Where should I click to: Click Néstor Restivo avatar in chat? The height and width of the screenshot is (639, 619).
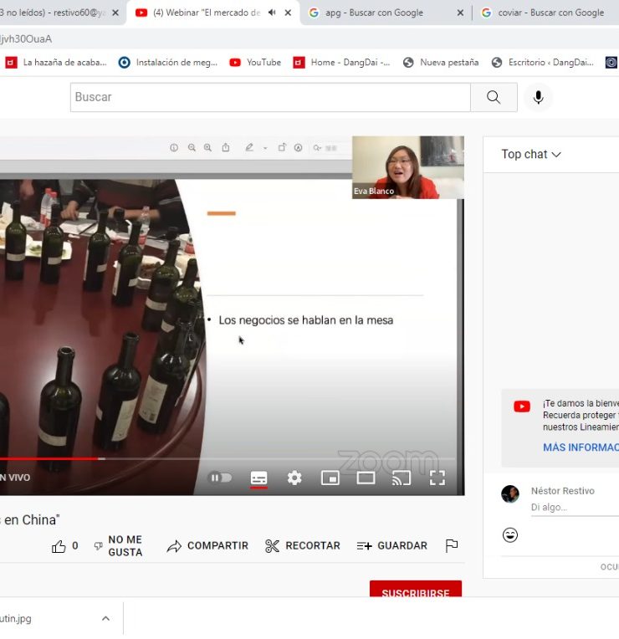click(x=510, y=494)
